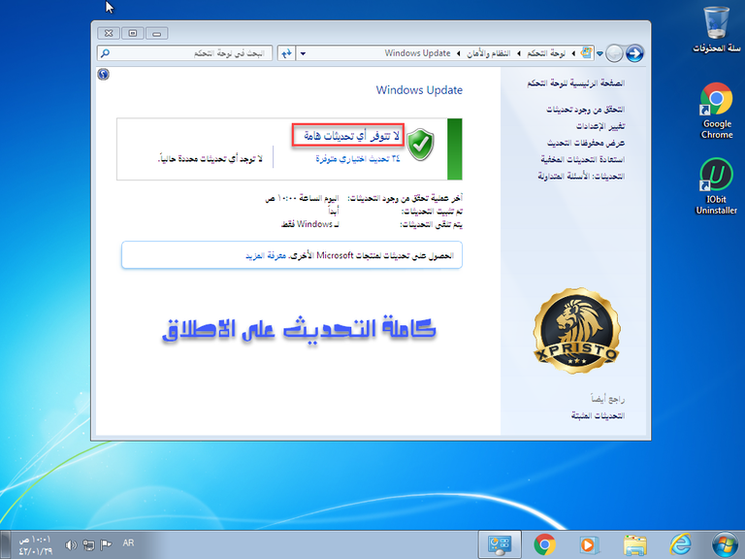Select the Control Panel taskbar button
Screen dimensions: 745x559
[500, 544]
